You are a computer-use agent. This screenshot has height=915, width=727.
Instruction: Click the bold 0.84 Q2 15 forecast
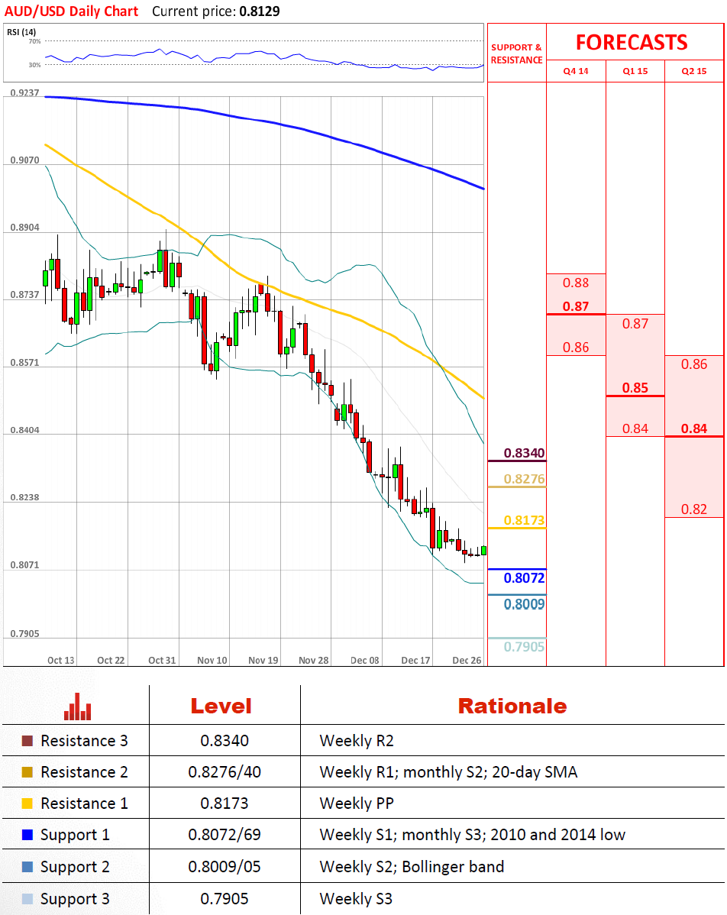pyautogui.click(x=693, y=429)
